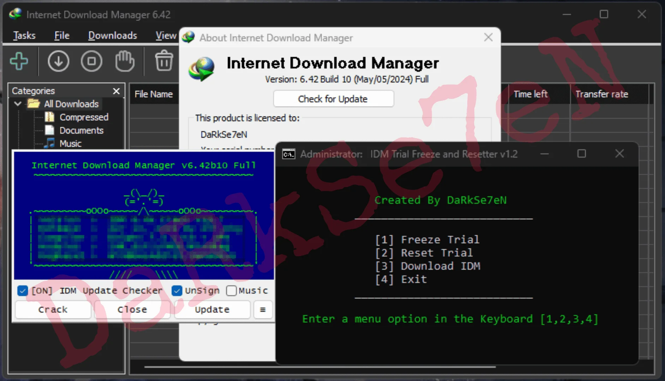Viewport: 665px width, 381px height.
Task: Minimize the IDM Trial Resetter window
Action: [545, 154]
